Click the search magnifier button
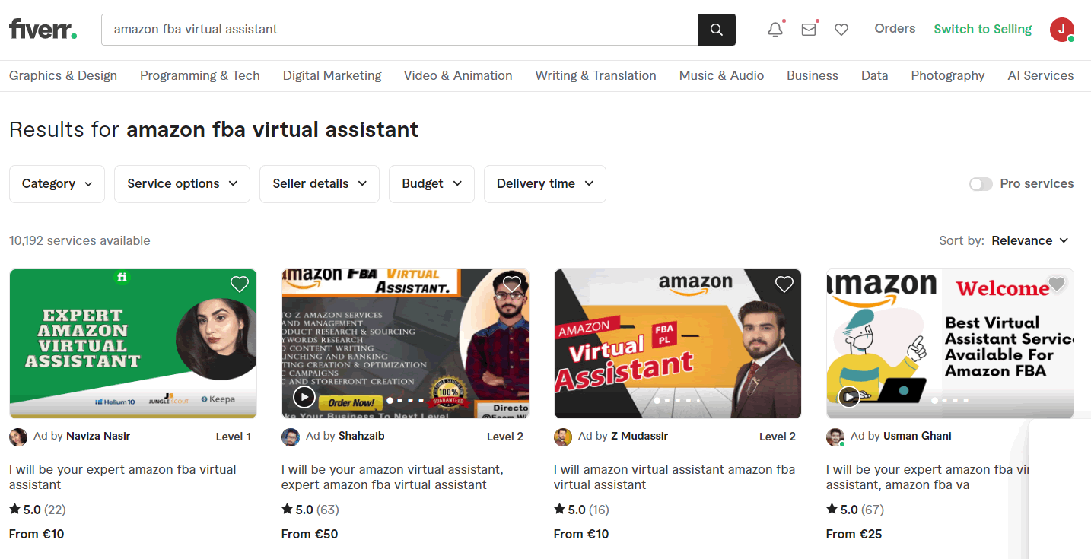Viewport: 1091px width, 559px height. coord(717,30)
